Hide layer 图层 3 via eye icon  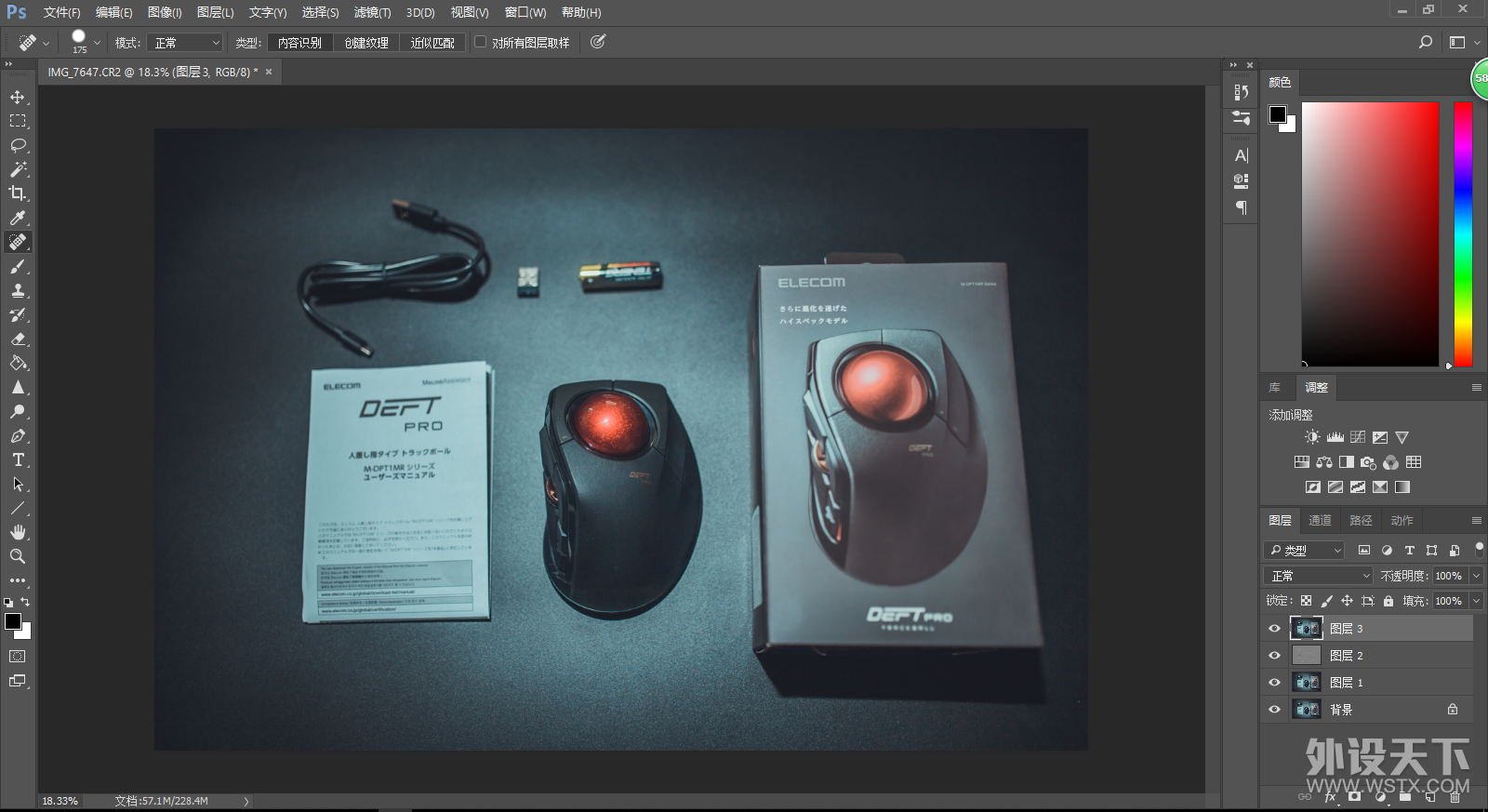[1275, 629]
